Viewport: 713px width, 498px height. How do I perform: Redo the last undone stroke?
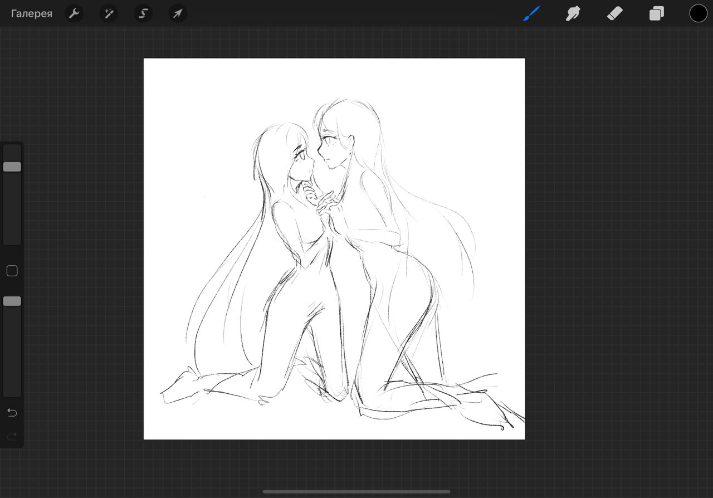tap(12, 436)
